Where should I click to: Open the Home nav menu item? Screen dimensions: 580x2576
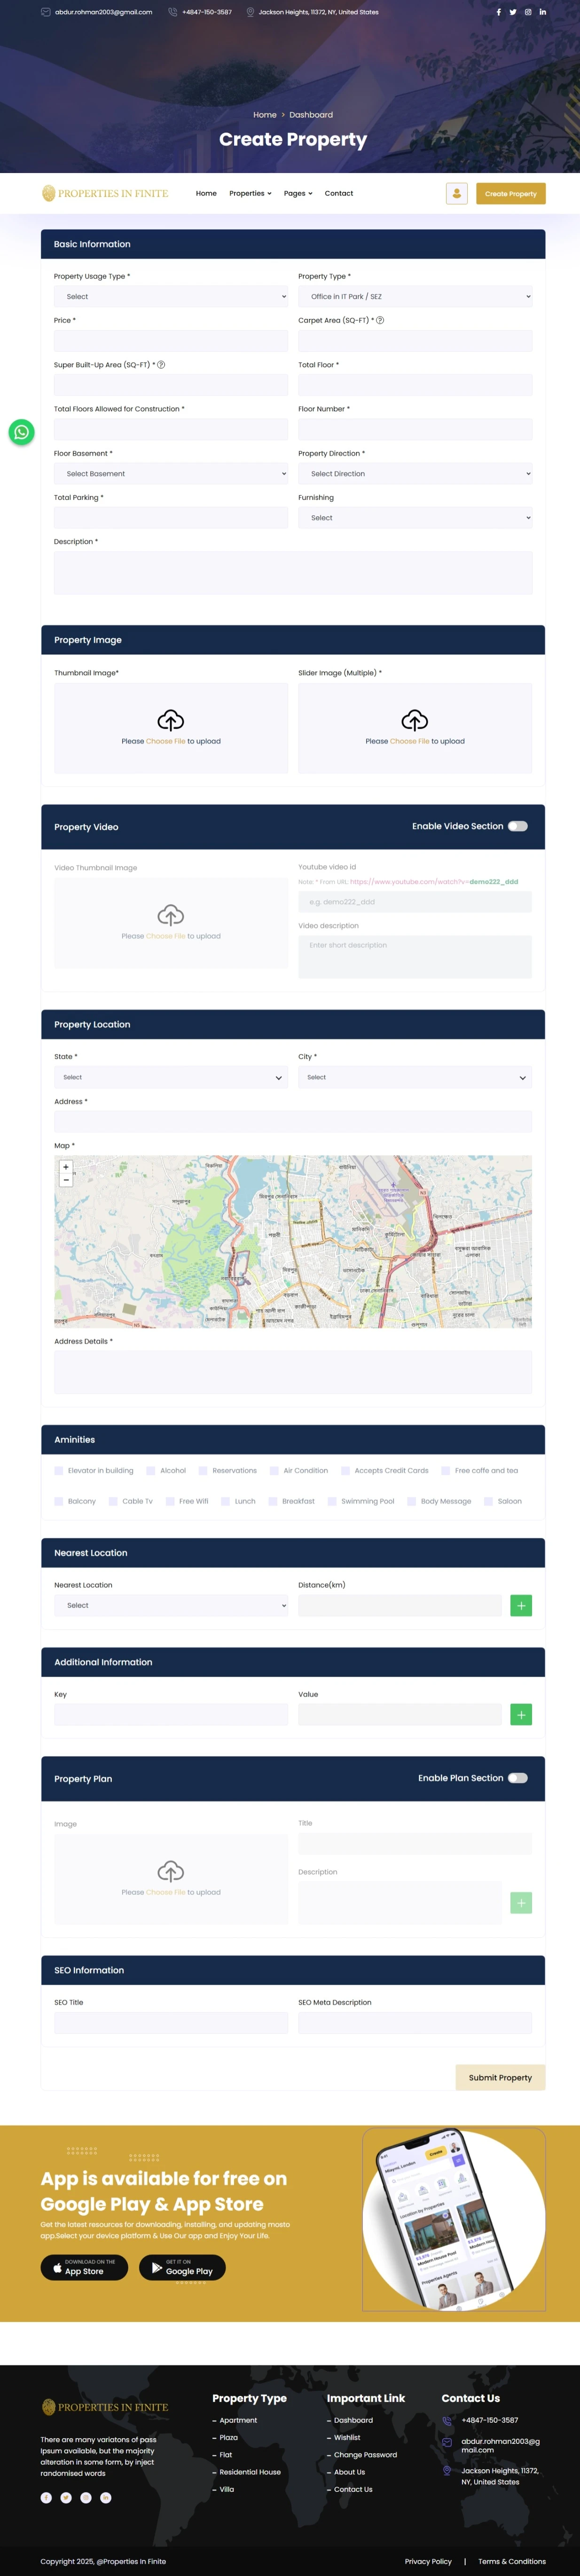pos(206,193)
